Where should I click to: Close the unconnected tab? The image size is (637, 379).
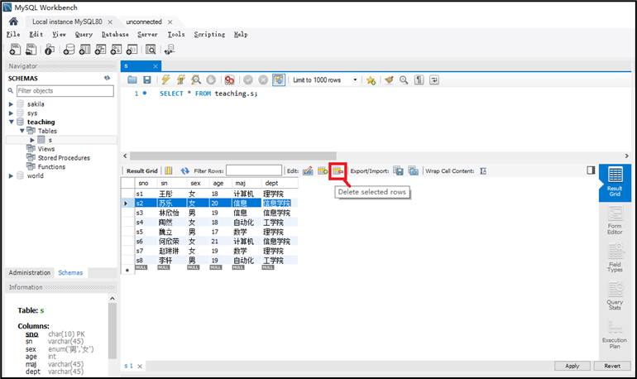[x=170, y=22]
